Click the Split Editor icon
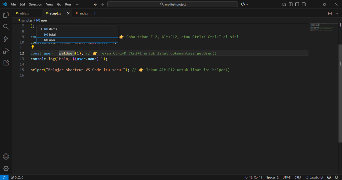This screenshot has width=342, height=180. (x=330, y=13)
